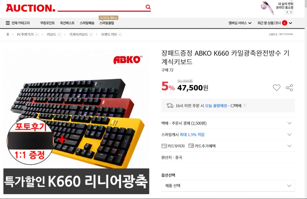Open the 제품 선택 option dropdown
Viewport: 307px width, 199px height.
pyautogui.click(x=228, y=185)
